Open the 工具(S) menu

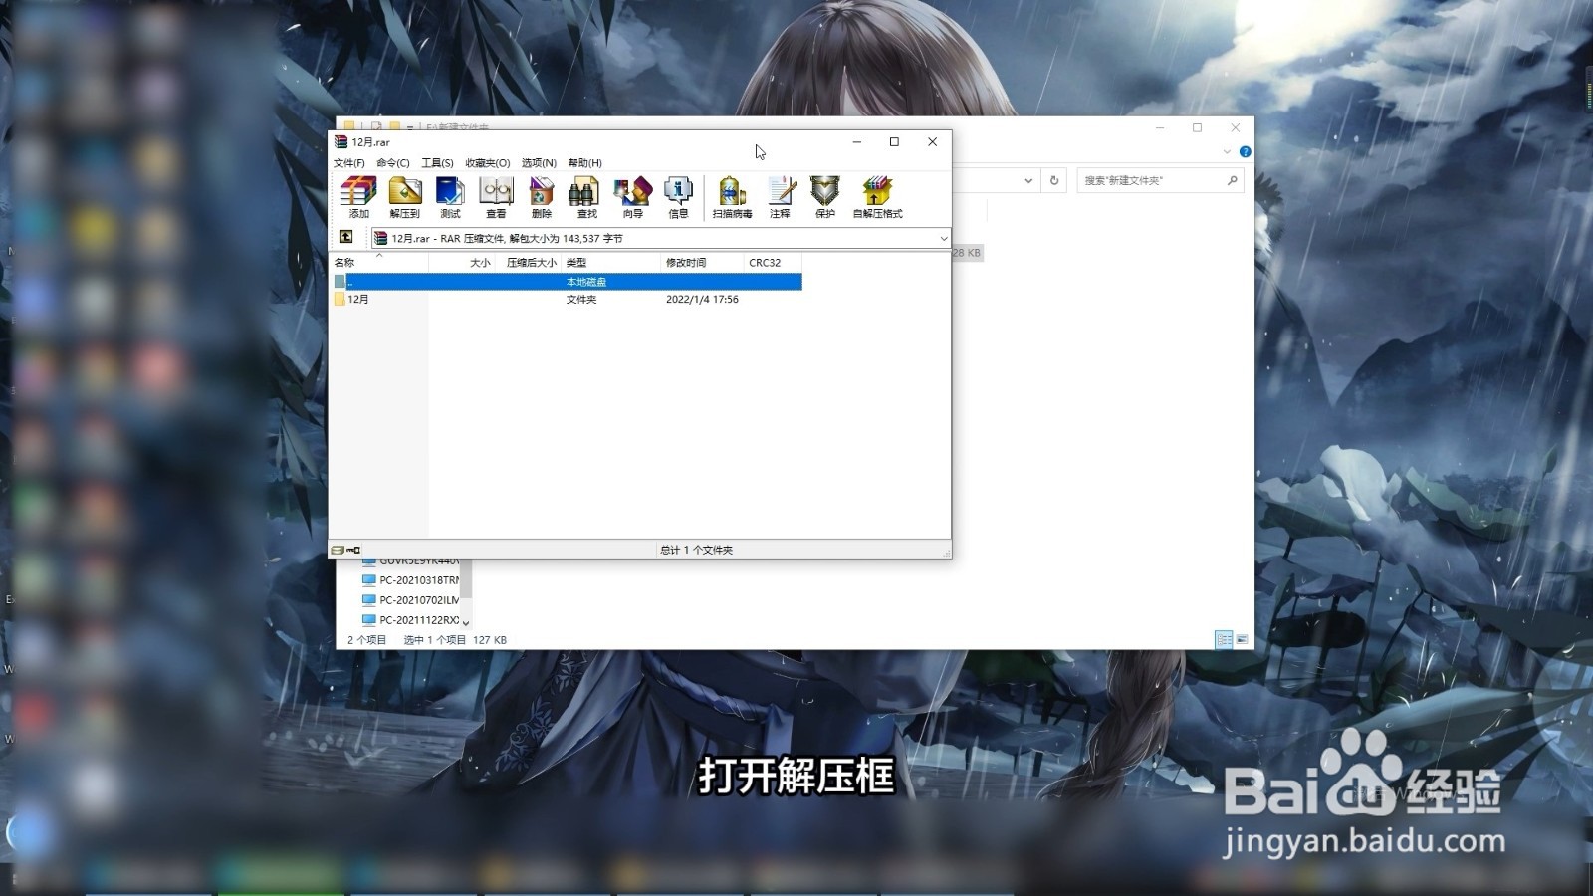coord(437,163)
